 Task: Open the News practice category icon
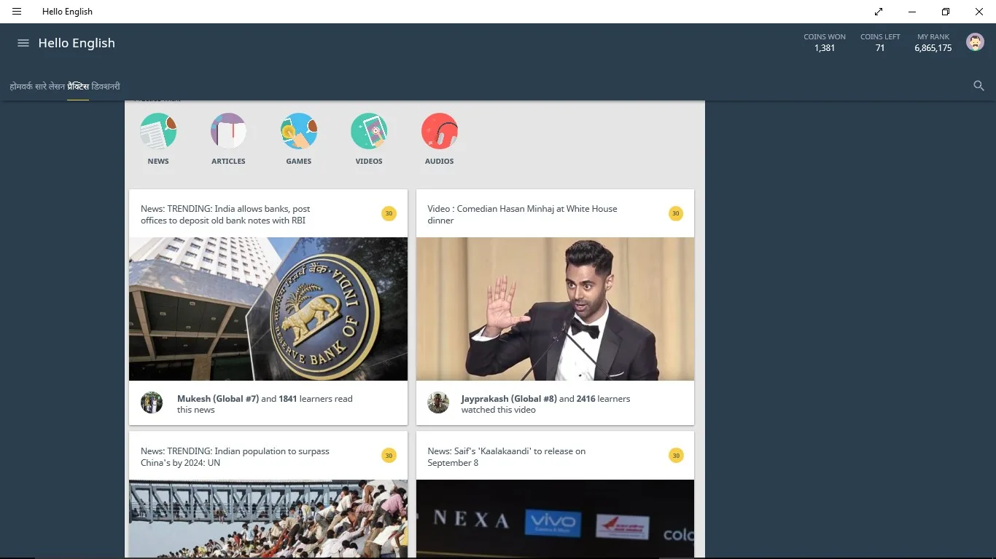158,131
